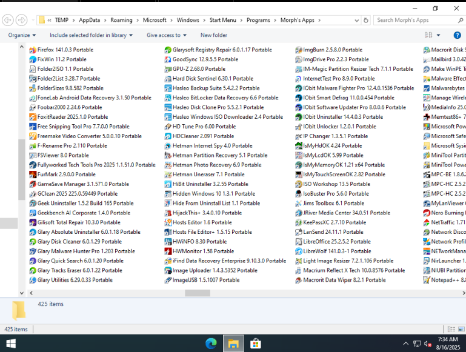This screenshot has width=466, height=352.
Task: Navigate to the Roaming breadcrumb
Action: tap(121, 20)
